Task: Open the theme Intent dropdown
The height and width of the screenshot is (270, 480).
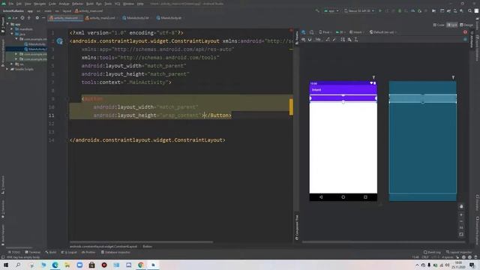Action: tap(357, 32)
